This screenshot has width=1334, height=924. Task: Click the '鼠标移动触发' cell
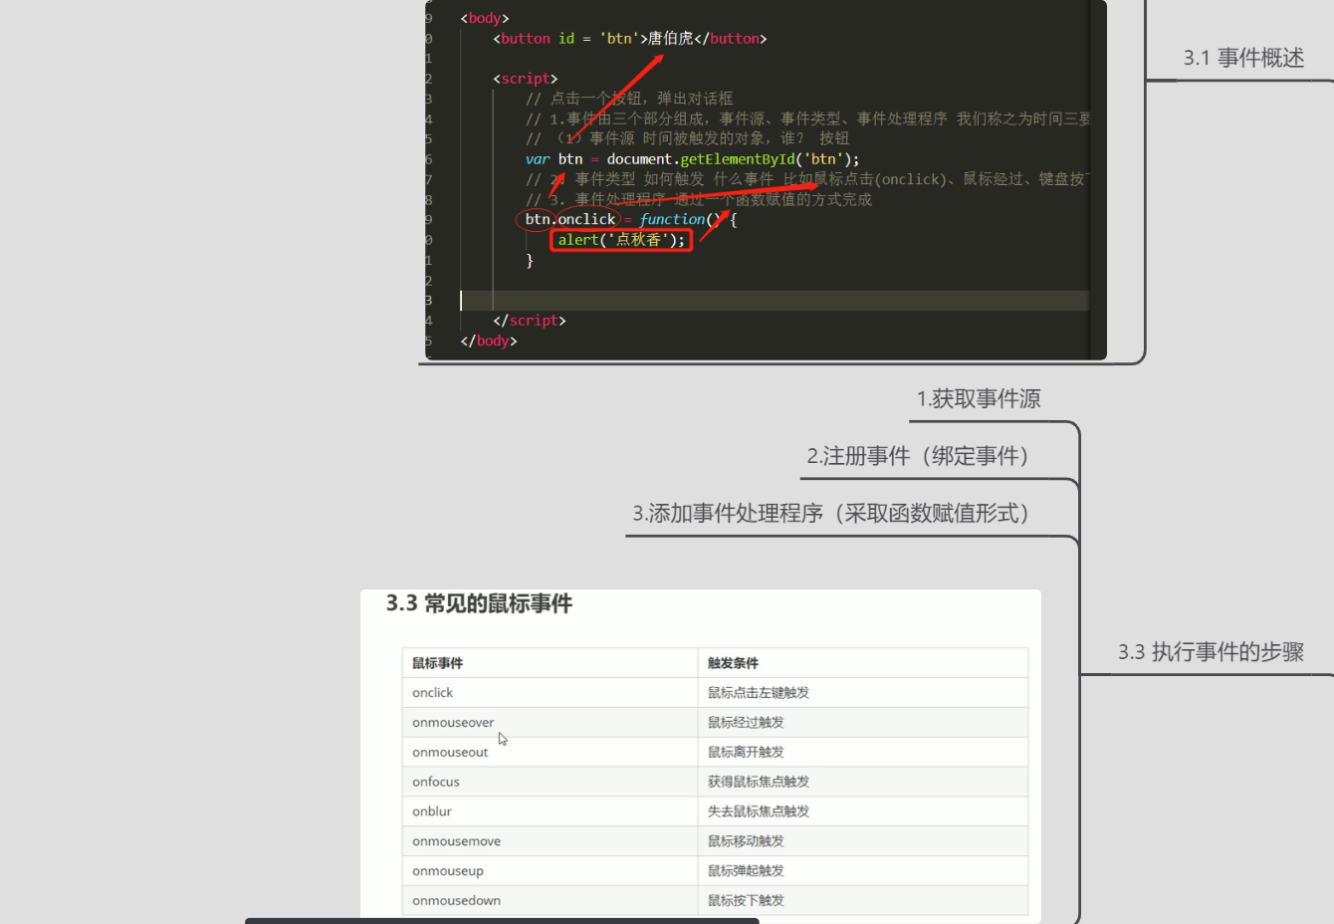click(863, 841)
